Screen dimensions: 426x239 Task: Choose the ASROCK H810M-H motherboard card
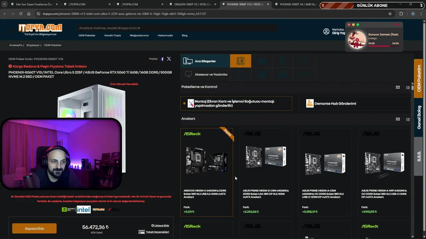tap(207, 172)
